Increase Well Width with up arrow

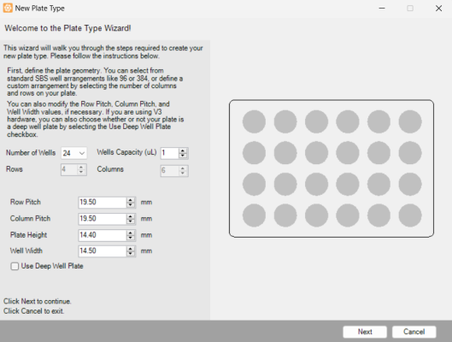(131, 249)
